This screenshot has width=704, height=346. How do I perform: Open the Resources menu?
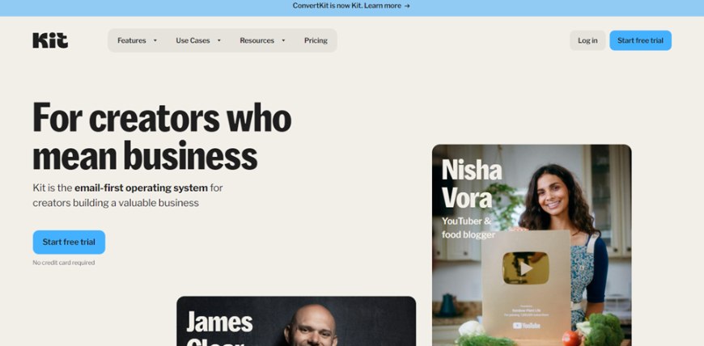pyautogui.click(x=262, y=40)
